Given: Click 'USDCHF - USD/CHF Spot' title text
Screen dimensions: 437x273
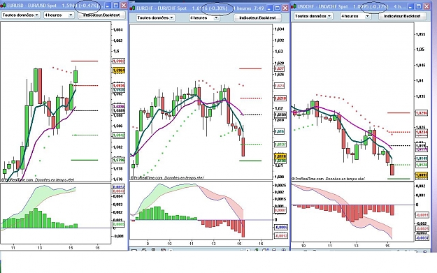Looking at the screenshot, I should (x=322, y=6).
